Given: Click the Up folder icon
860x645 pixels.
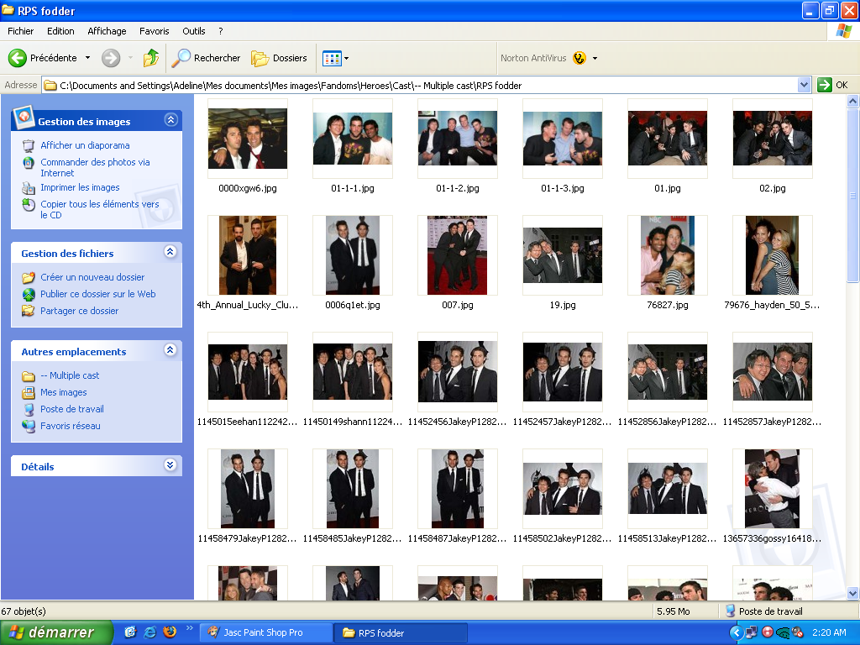Looking at the screenshot, I should click(x=151, y=58).
